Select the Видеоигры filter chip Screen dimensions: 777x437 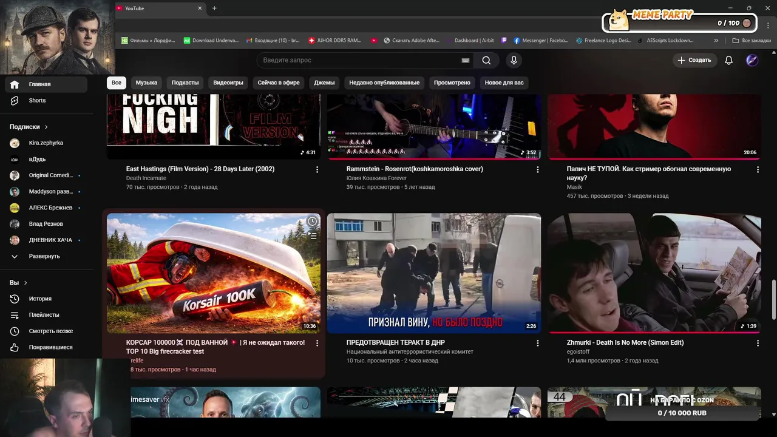228,83
